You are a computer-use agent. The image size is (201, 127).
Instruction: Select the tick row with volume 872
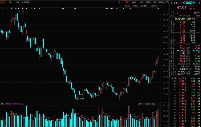pos(185,98)
